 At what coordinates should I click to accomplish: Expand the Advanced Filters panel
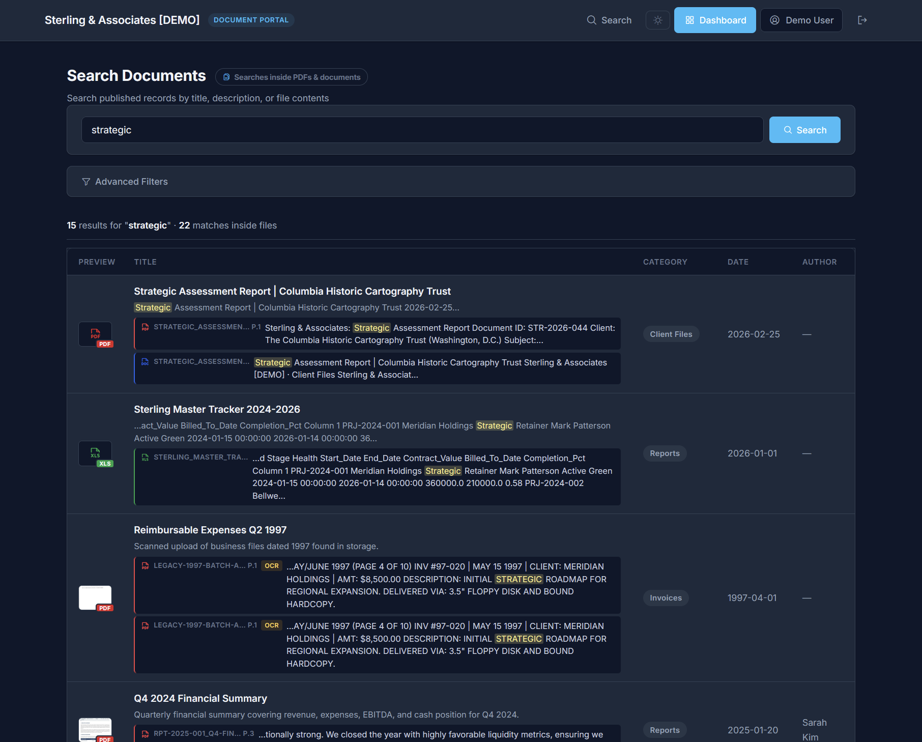(131, 182)
